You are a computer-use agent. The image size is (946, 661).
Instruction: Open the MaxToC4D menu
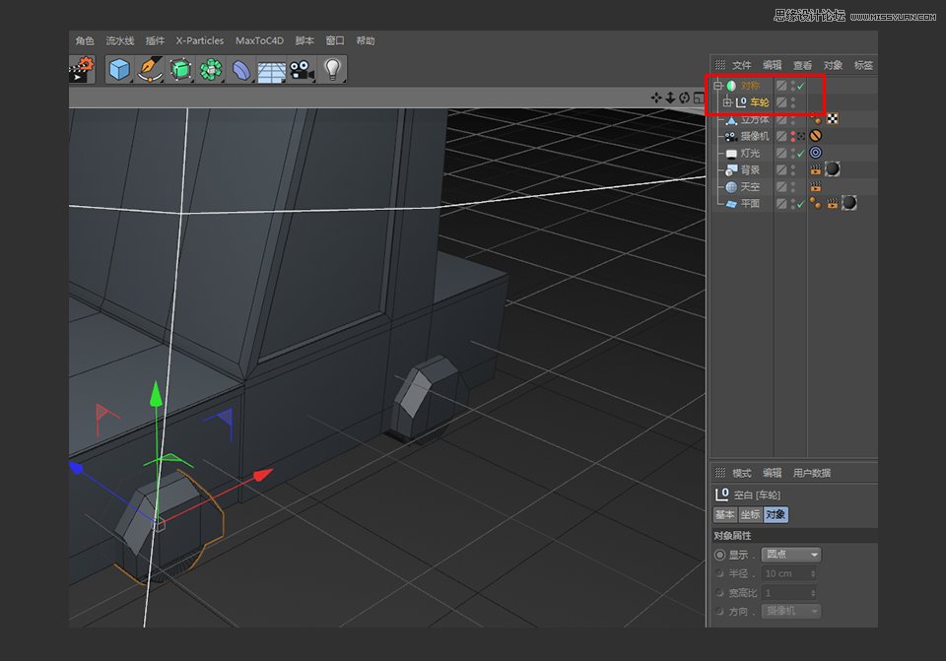258,40
